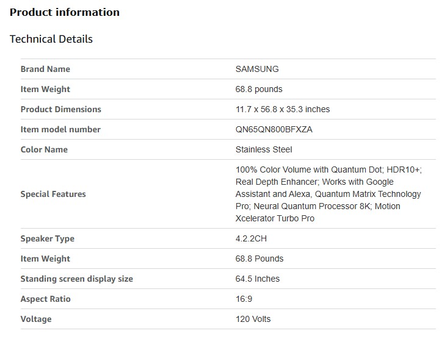
Task: Click the Stainless Steel color value
Action: pos(264,149)
